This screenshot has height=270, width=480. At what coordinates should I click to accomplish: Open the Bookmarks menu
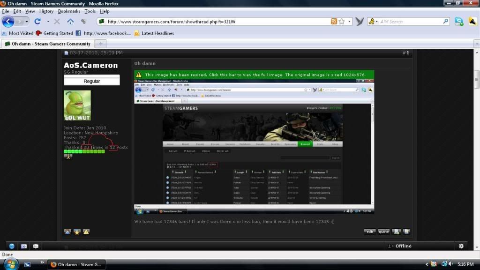[69, 11]
